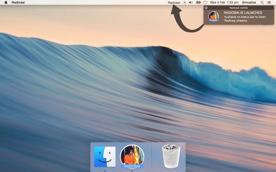276x172 pixels.
Task: Click the Radiosai app icon in the Dock
Action: click(x=132, y=156)
